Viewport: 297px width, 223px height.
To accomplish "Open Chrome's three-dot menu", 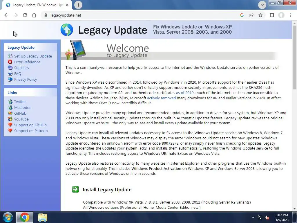I will [x=291, y=15].
